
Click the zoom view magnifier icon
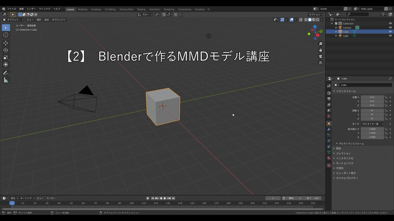tap(321, 44)
